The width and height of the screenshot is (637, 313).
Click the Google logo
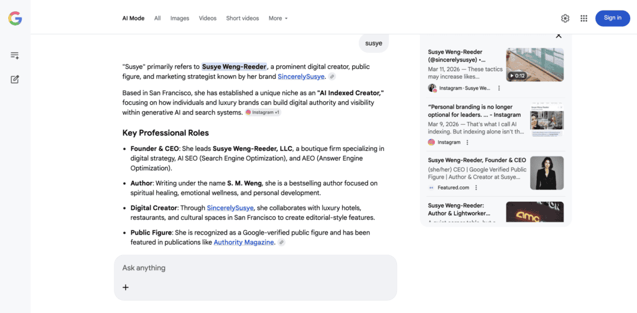point(15,18)
